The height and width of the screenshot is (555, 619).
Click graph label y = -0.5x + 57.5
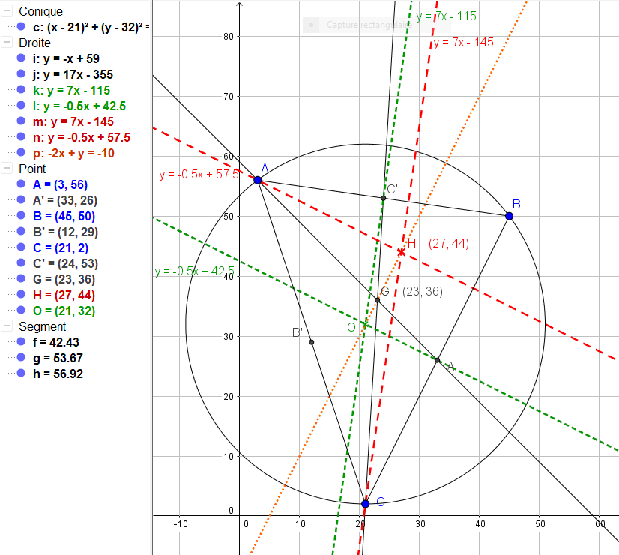coord(199,174)
